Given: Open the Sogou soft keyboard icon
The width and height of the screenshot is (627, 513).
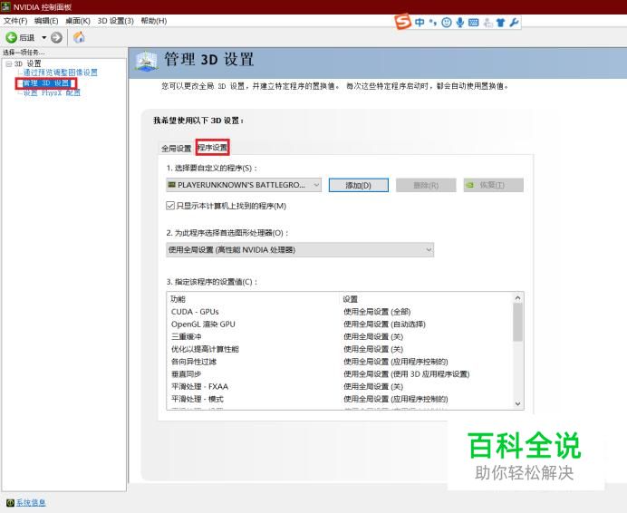Looking at the screenshot, I should tap(473, 23).
